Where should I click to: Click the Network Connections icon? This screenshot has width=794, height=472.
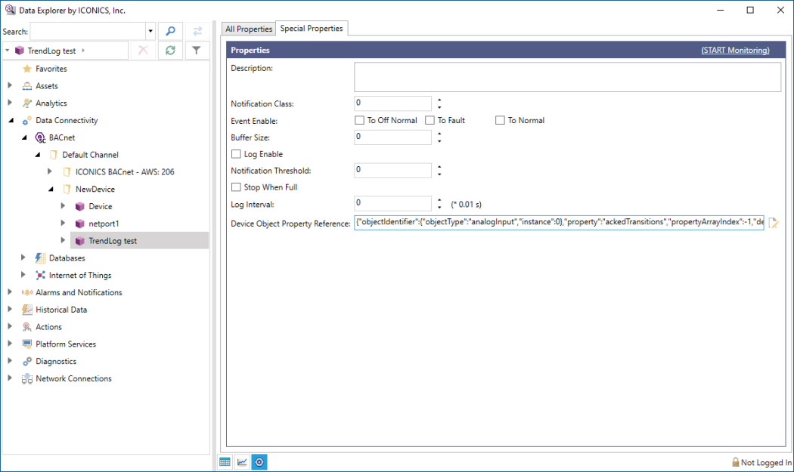[27, 378]
